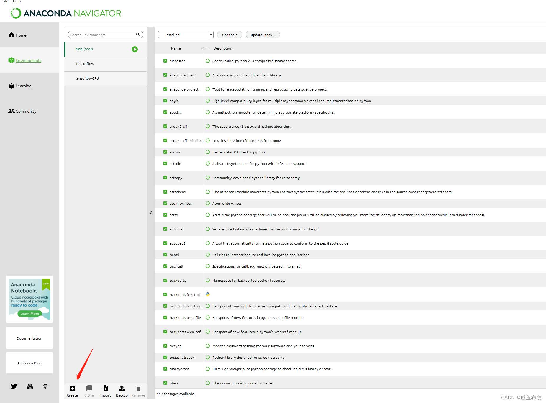The image size is (546, 403).
Task: Toggle the autopep8 package checkbox
Action: (x=165, y=243)
